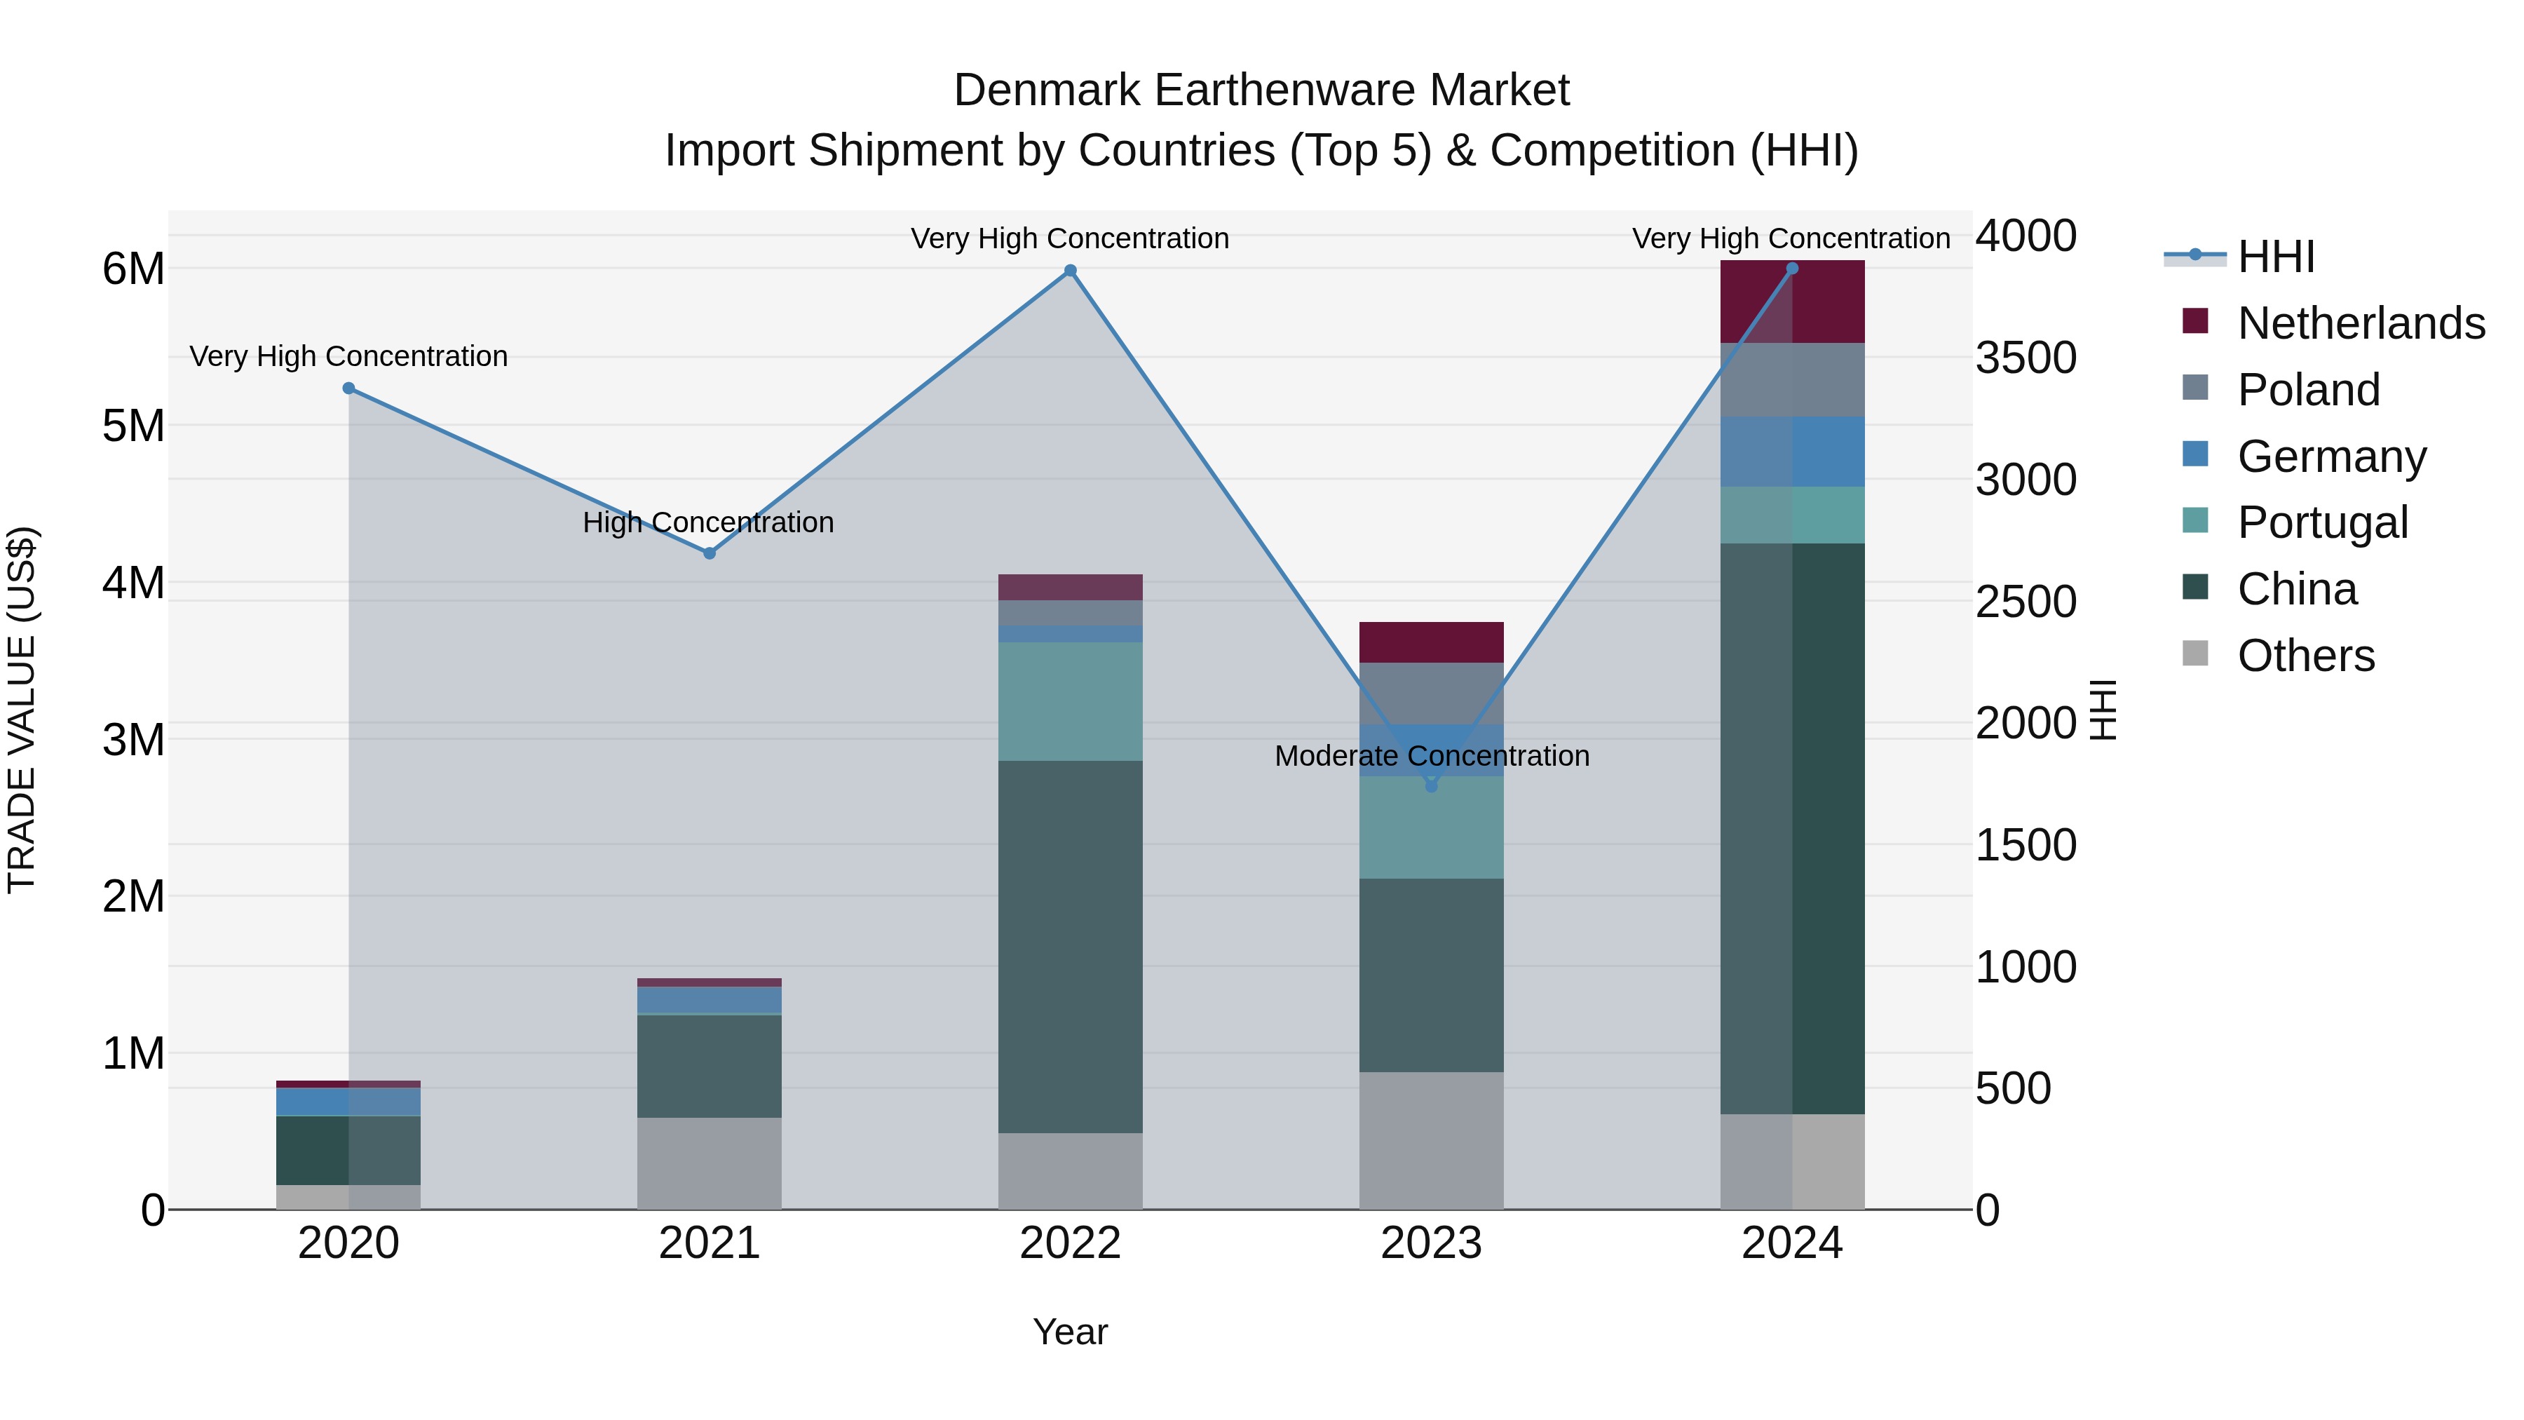Click the Germany segment of the 2024 bar
The image size is (2524, 1420).
(x=1793, y=453)
